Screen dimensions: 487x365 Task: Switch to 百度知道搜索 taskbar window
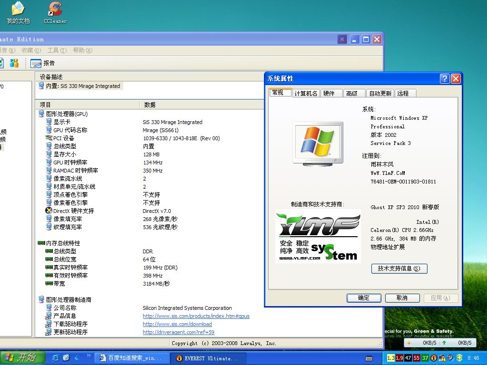click(x=131, y=358)
